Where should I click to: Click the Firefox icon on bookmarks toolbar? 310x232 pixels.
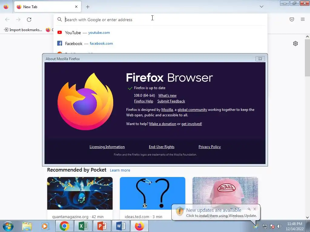click(x=48, y=30)
